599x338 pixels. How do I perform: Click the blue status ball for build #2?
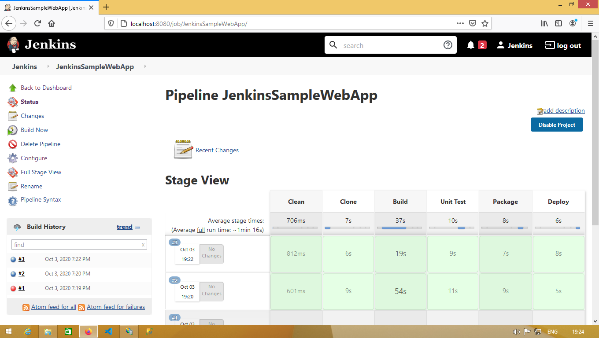click(13, 274)
